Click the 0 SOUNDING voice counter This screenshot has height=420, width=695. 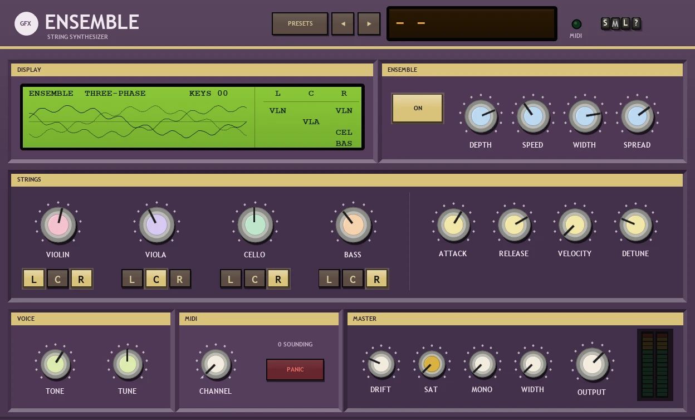(x=295, y=344)
